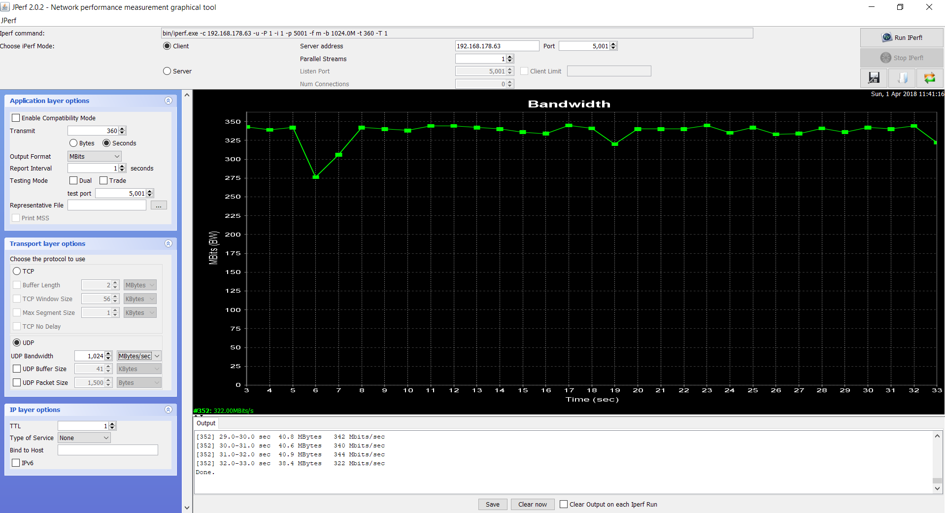Tick the Dual testing mode checkbox
This screenshot has height=513, width=945.
(x=73, y=180)
